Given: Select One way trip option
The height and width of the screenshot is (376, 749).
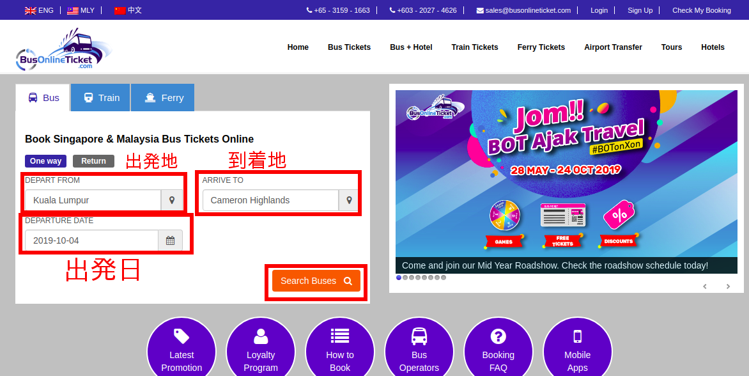Looking at the screenshot, I should coord(45,161).
